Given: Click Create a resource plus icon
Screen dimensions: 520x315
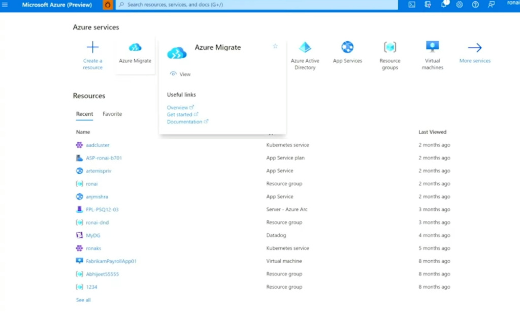Looking at the screenshot, I should [92, 47].
